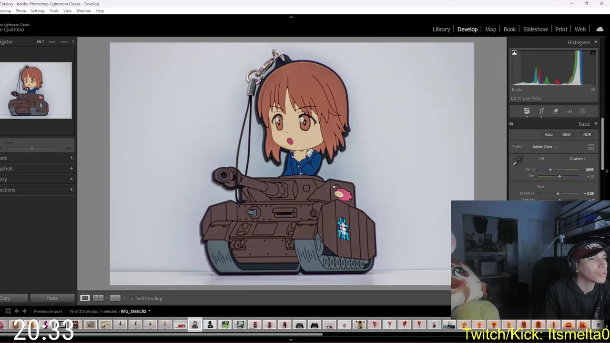Viewport: 610px width, 343px height.
Task: Switch to Loupe view button in toolbar
Action: pos(85,298)
